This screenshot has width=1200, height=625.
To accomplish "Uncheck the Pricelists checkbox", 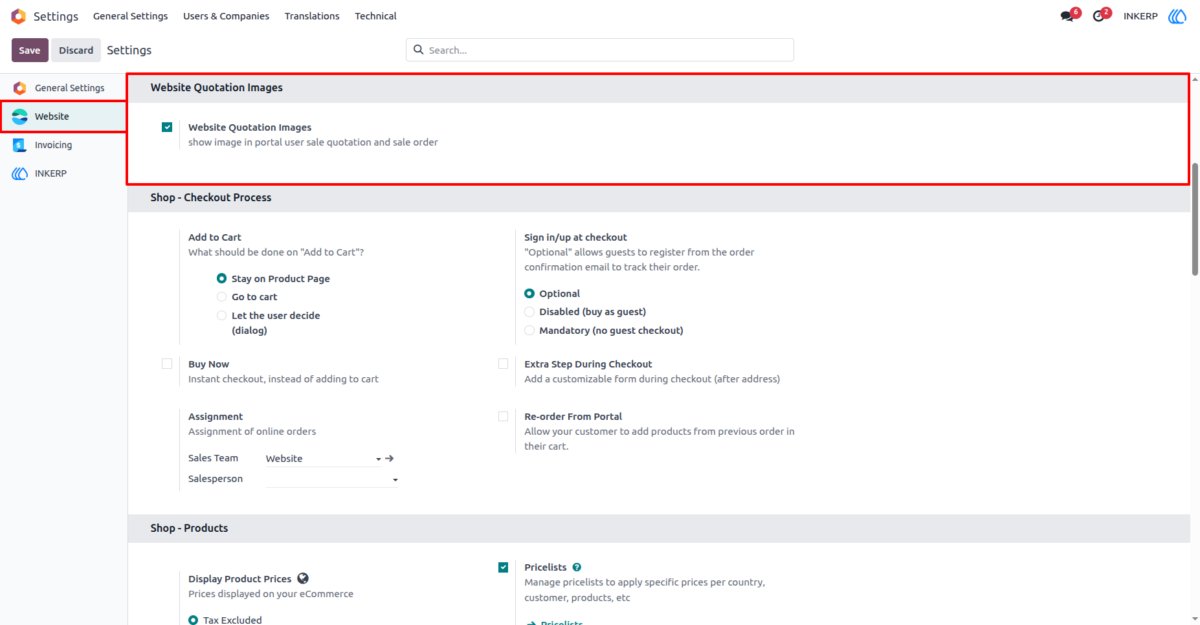I will (503, 567).
